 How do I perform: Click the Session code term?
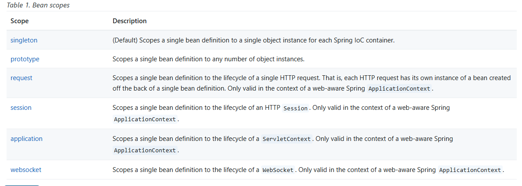[295, 108]
